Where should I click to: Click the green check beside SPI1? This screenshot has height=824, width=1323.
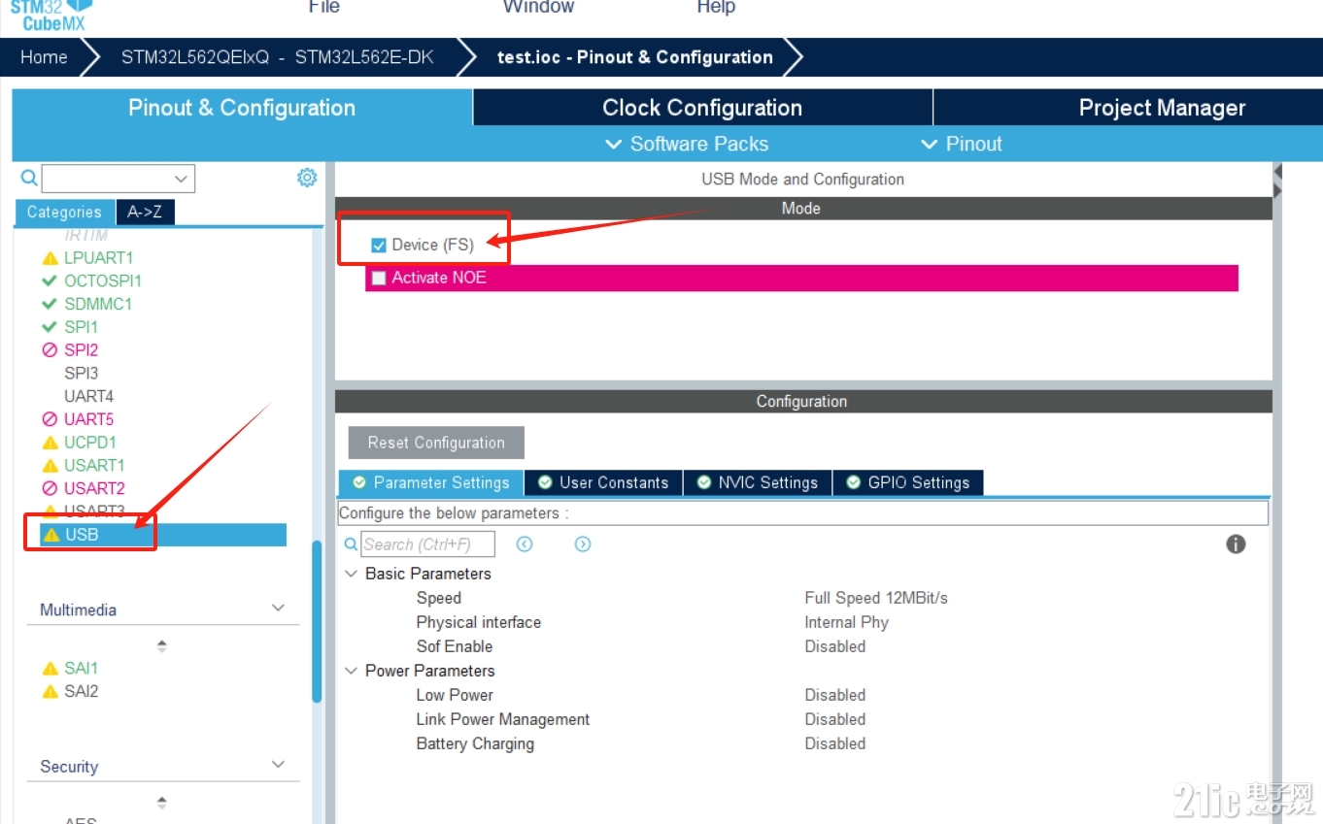50,327
